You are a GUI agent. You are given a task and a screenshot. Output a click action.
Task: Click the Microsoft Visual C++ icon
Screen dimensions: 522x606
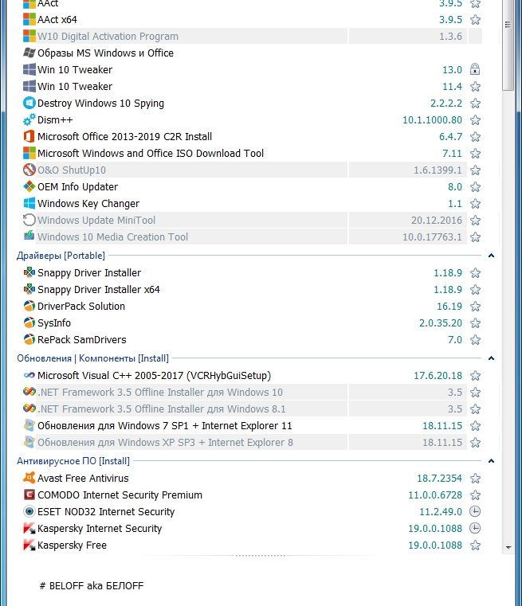coord(29,375)
